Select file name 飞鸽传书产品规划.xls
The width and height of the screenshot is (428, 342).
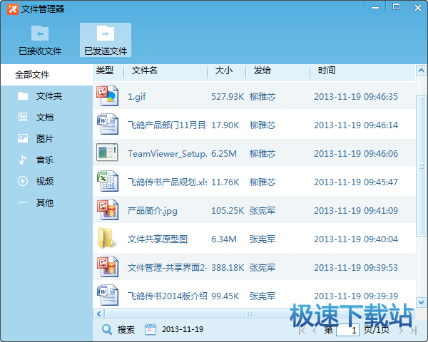(x=168, y=182)
